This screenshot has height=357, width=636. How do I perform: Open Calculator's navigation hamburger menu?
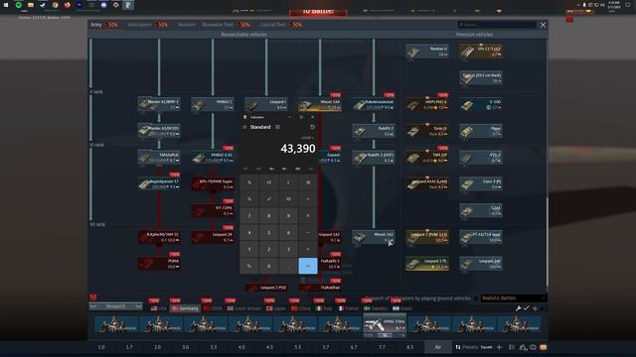pyautogui.click(x=244, y=127)
